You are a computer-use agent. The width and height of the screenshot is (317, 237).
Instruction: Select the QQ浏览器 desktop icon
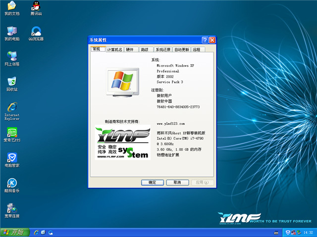pos(36,34)
